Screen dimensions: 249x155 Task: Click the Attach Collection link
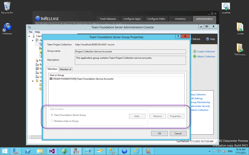(206, 56)
